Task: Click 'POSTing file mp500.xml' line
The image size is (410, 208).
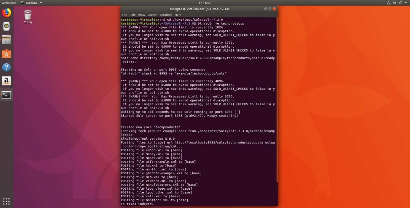Action: 151,158
